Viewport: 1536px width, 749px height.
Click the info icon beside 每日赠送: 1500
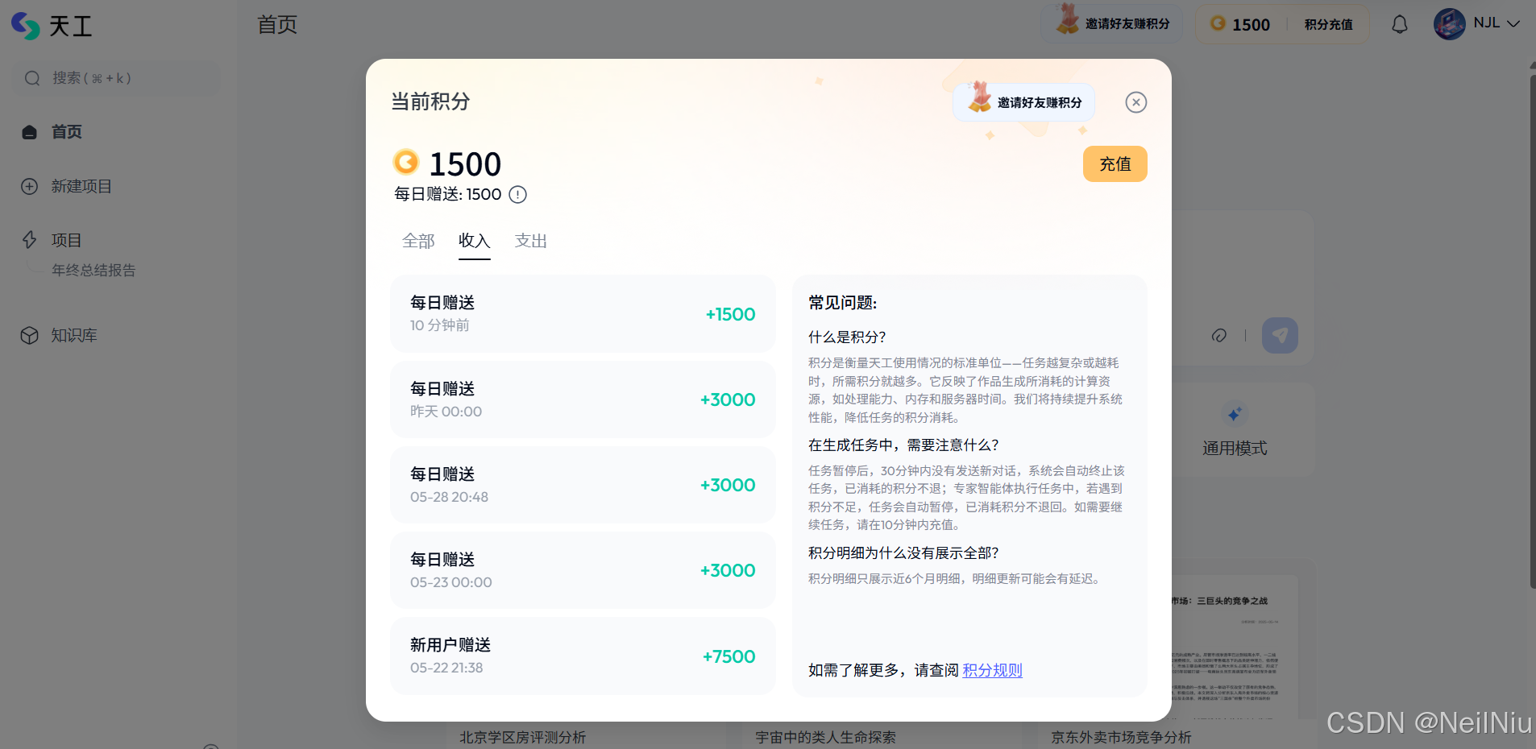click(517, 194)
